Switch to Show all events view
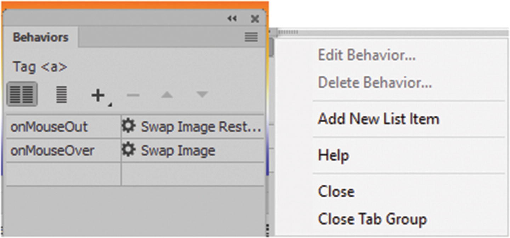The width and height of the screenshot is (510, 238). [61, 94]
